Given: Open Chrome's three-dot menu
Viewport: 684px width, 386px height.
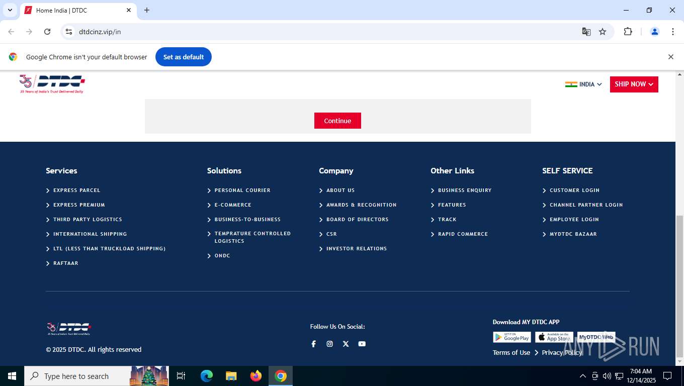Looking at the screenshot, I should (x=672, y=32).
